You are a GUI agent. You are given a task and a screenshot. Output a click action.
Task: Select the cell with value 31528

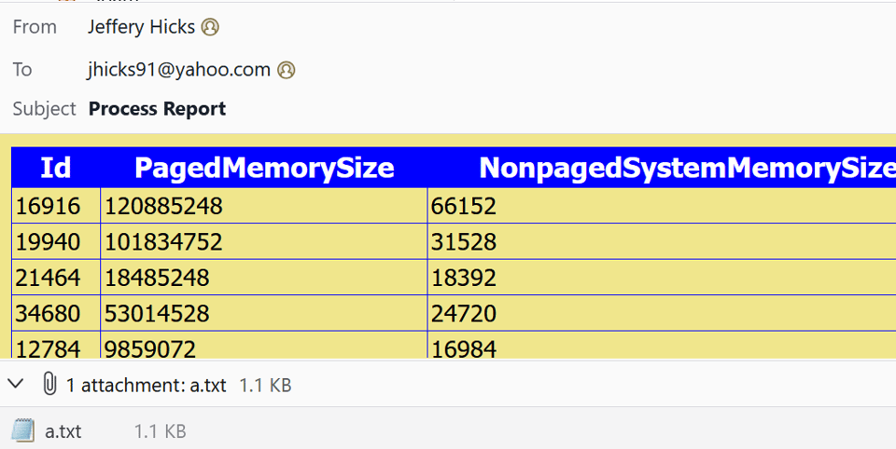pyautogui.click(x=662, y=242)
